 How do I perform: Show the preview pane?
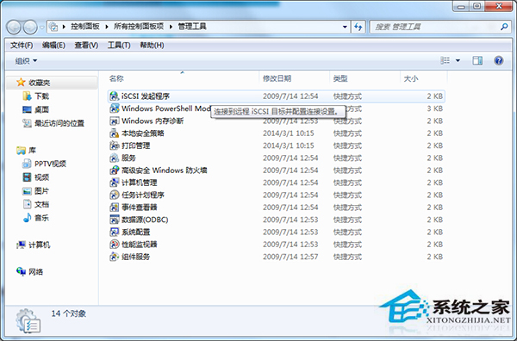tap(477, 60)
